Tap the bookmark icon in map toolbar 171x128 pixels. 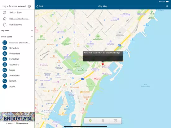pos(103,121)
